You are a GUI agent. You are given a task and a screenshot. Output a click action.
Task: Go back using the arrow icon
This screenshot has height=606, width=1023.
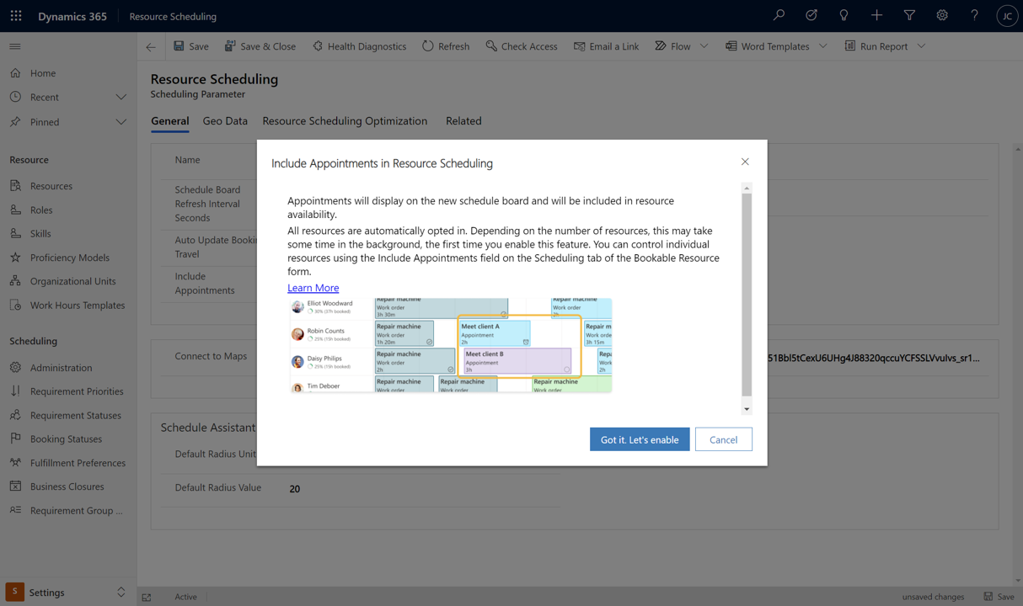(151, 47)
